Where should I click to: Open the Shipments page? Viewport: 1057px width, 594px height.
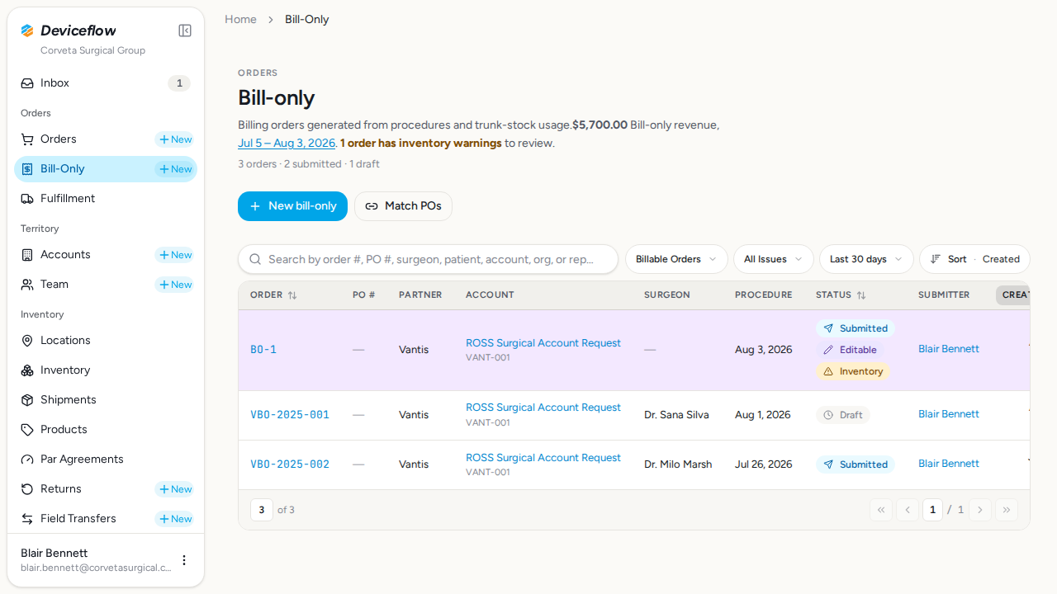point(106,400)
